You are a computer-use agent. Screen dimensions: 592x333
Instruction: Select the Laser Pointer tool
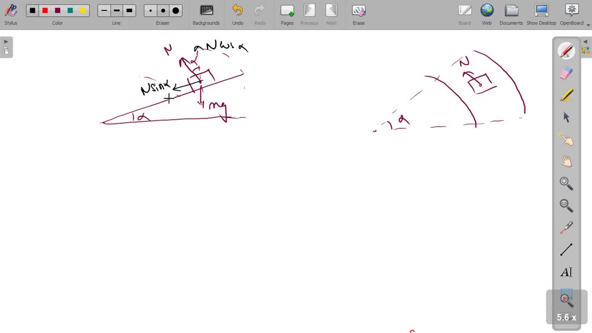point(566,227)
